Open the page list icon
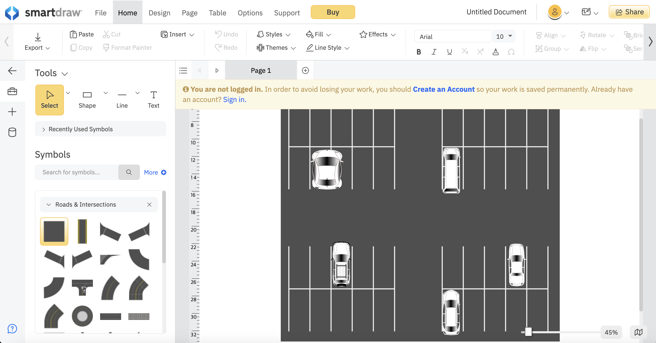The width and height of the screenshot is (656, 343). [183, 70]
